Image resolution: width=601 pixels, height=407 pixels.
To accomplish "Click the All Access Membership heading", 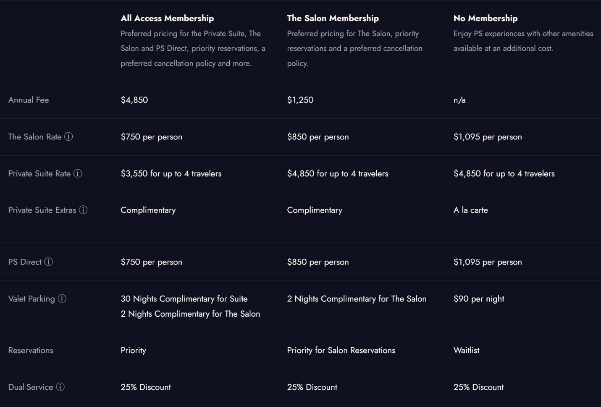I will pos(167,18).
